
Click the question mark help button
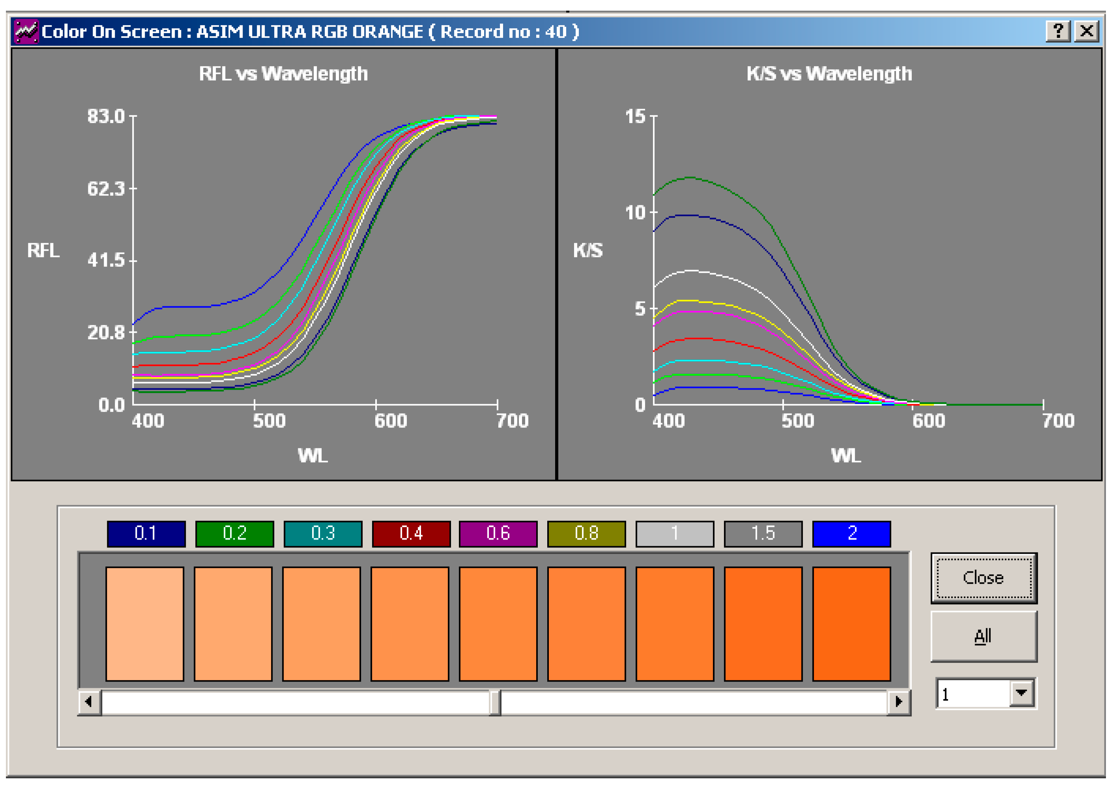coord(1058,32)
